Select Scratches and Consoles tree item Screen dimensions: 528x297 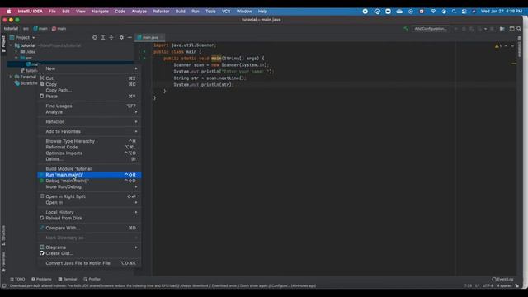pyautogui.click(x=26, y=83)
